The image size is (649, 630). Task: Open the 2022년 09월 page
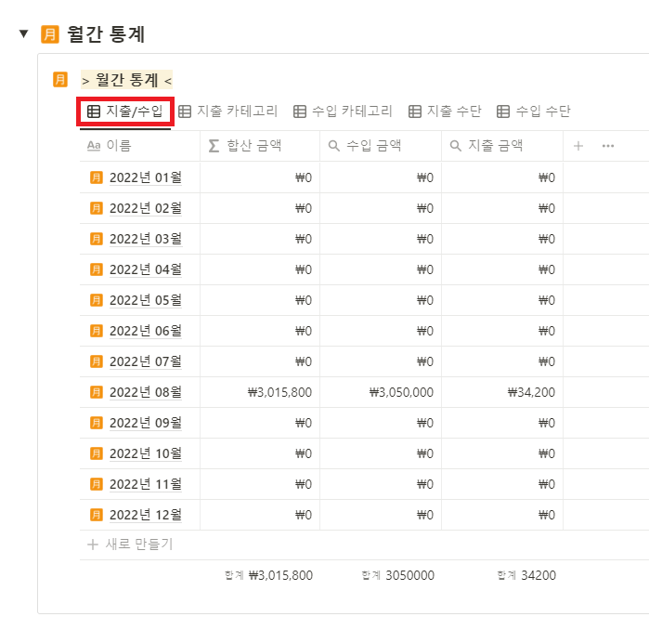(145, 423)
